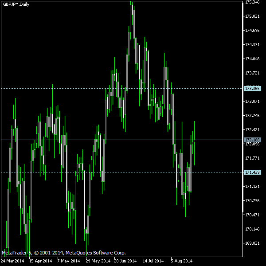Click the 174.371 price scale label
Viewport: 266px width, 266px height.
(252, 45)
